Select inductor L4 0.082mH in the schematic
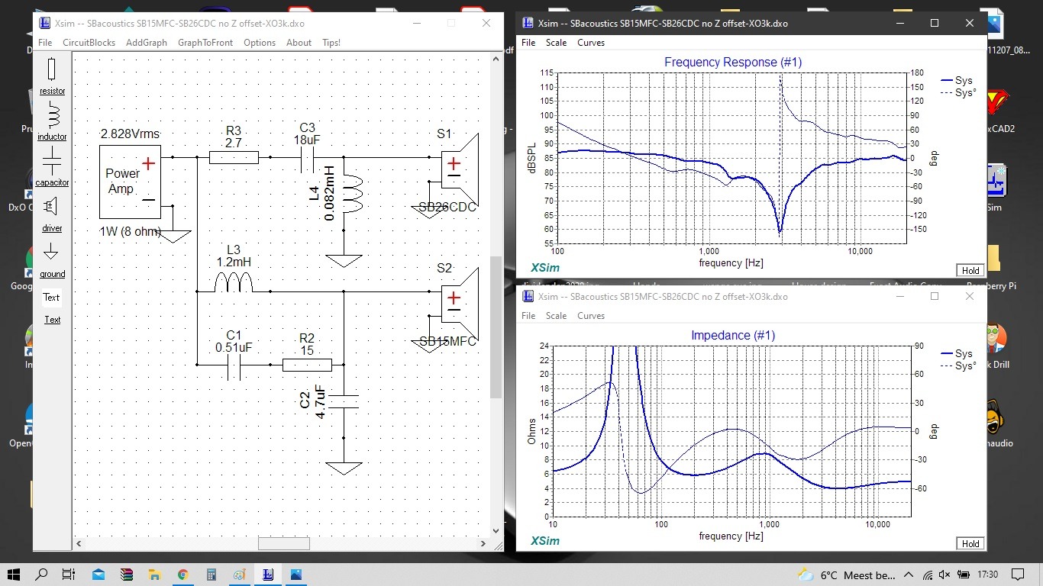 [x=353, y=195]
